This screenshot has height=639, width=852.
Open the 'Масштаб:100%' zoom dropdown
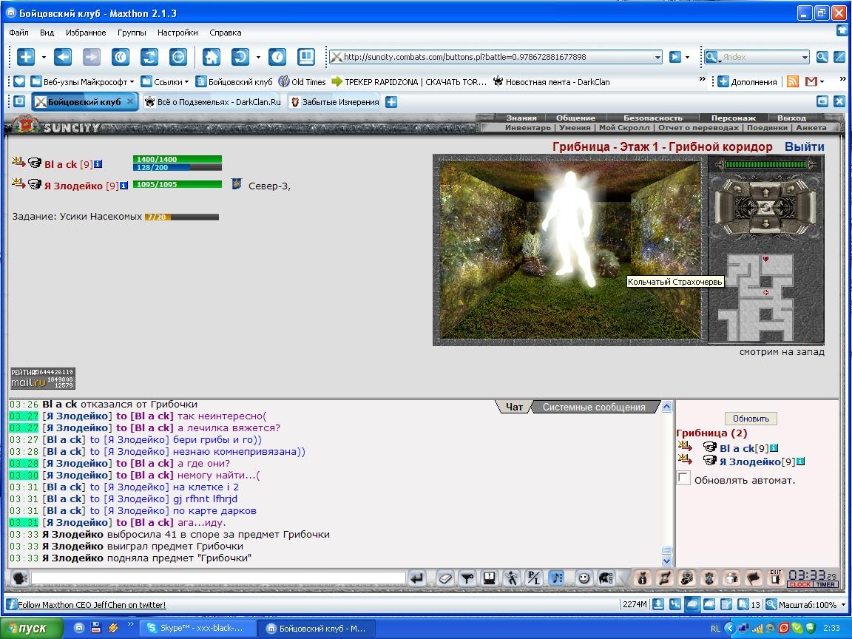point(843,605)
